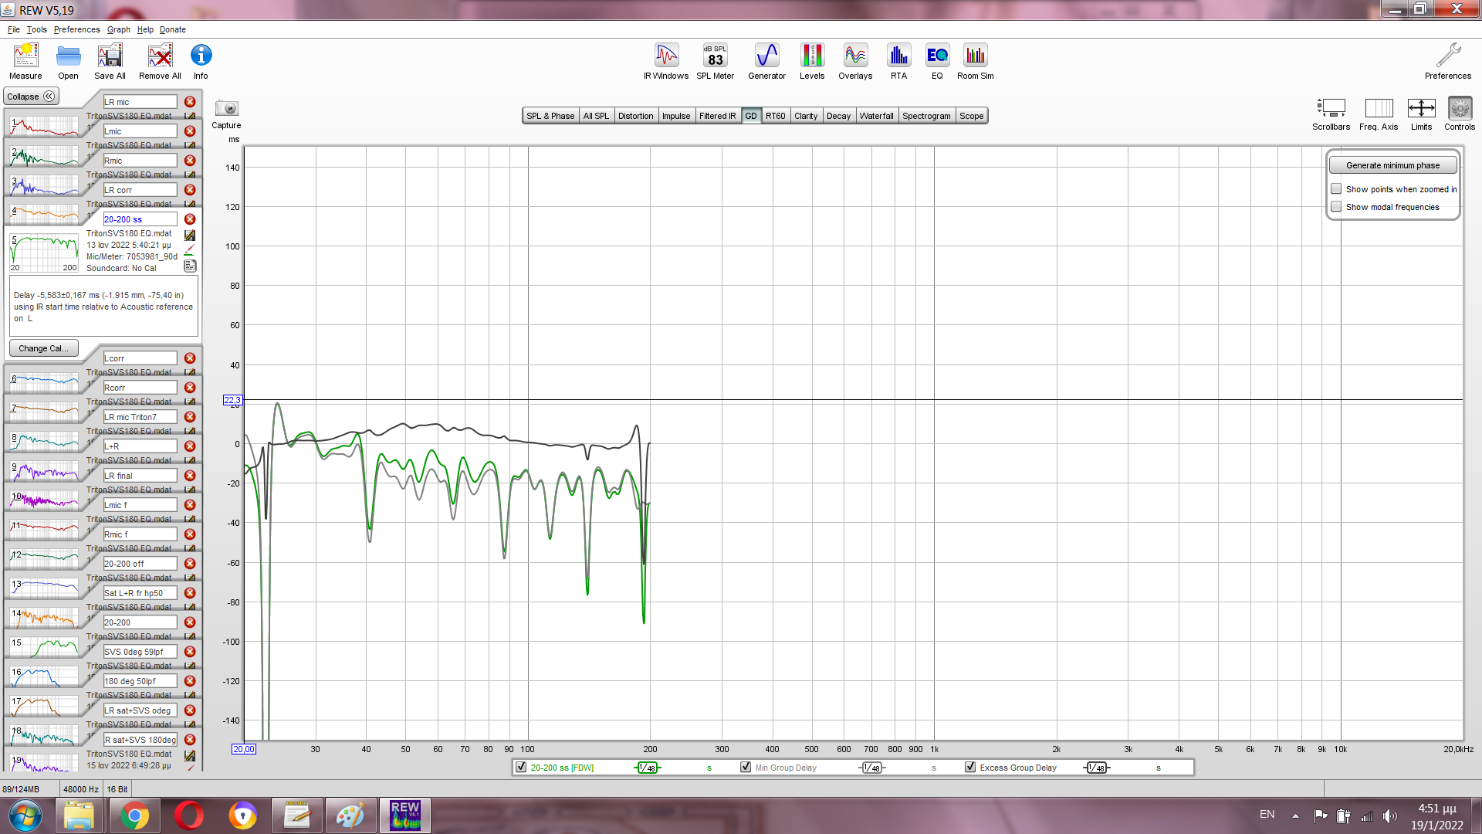Open smoothing selector for 20-200 ss trace
This screenshot has height=834, width=1482.
(x=647, y=768)
